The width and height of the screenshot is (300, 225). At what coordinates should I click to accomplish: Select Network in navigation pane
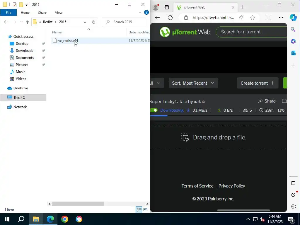(x=20, y=107)
